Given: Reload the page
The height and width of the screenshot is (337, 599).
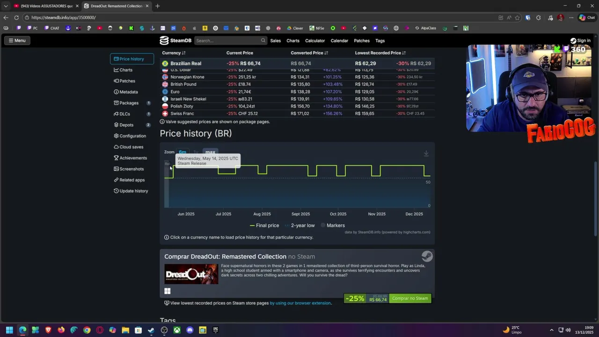Looking at the screenshot, I should (16, 18).
